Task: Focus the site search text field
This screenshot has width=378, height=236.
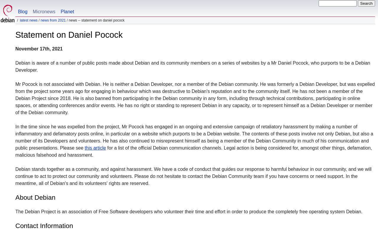Action: 338,4
